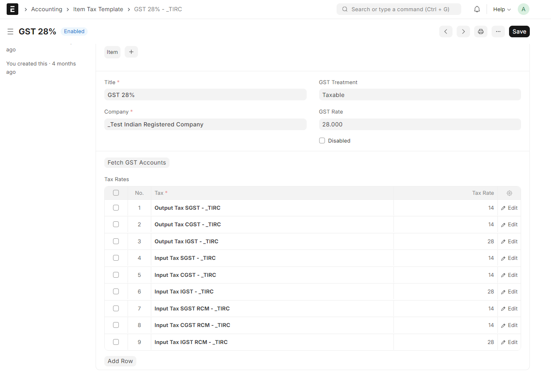Add a connected Item with plus
The width and height of the screenshot is (551, 378).
click(x=131, y=52)
